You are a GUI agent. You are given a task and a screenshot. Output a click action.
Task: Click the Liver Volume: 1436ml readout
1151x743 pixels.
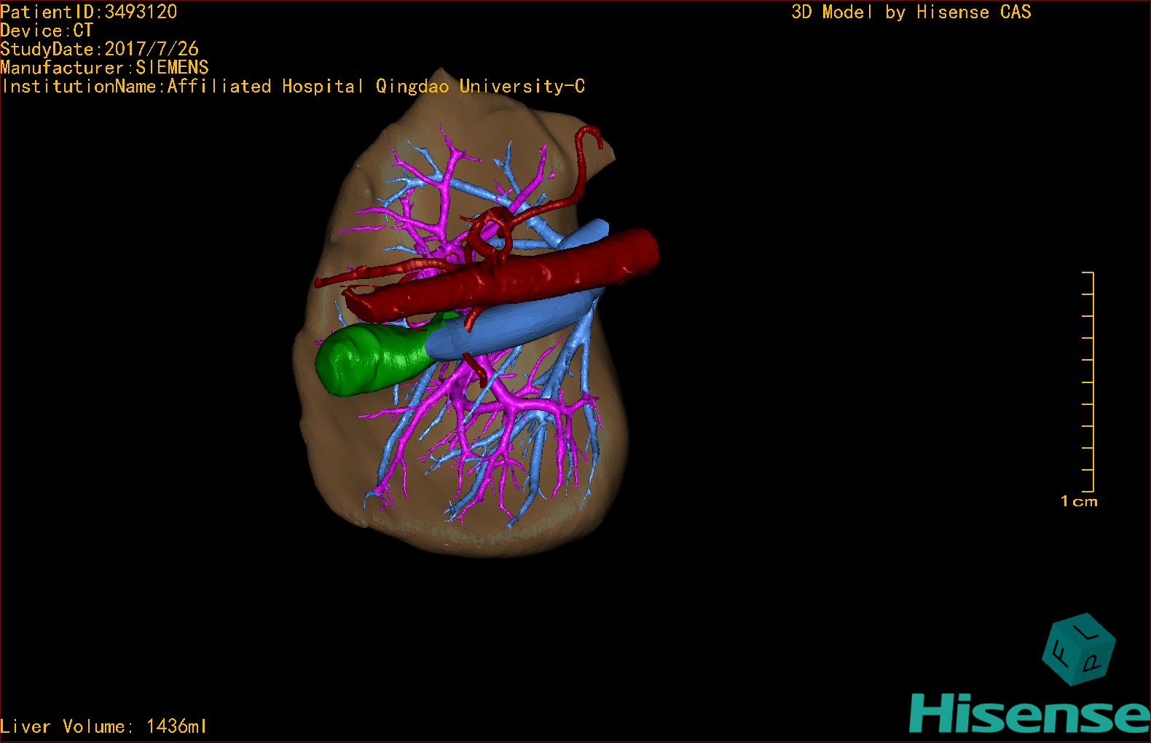pyautogui.click(x=103, y=726)
